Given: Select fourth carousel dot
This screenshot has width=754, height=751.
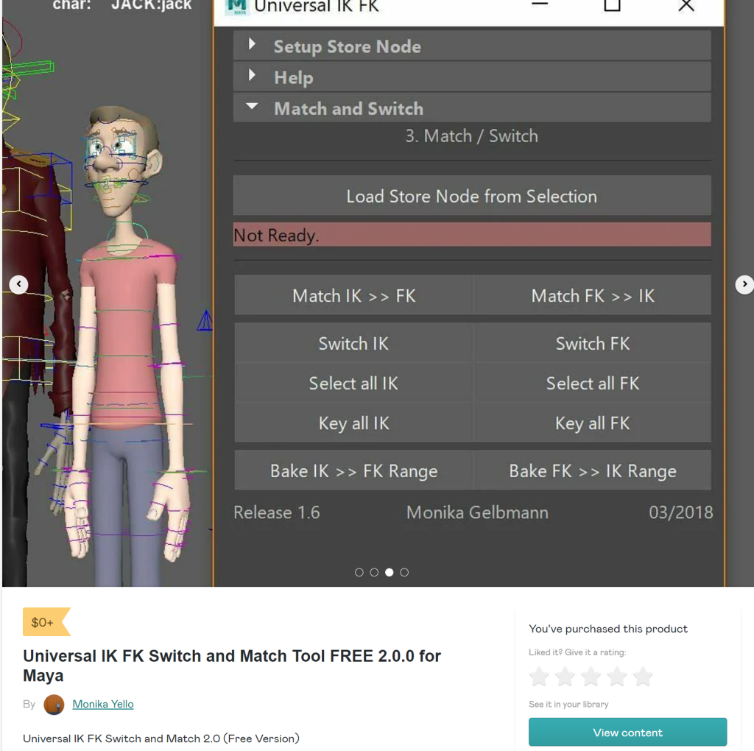Looking at the screenshot, I should (x=404, y=572).
